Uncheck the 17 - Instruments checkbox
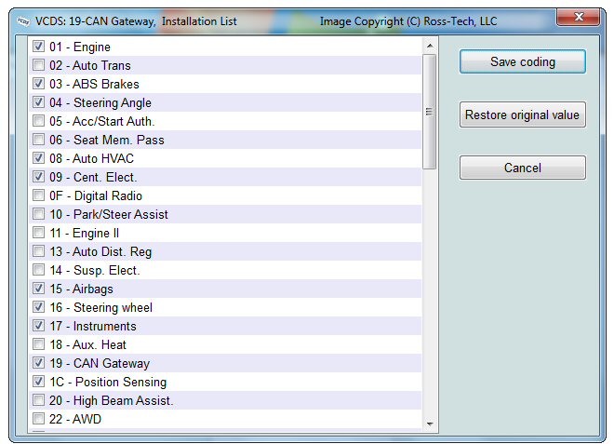The width and height of the screenshot is (614, 444). [x=38, y=325]
